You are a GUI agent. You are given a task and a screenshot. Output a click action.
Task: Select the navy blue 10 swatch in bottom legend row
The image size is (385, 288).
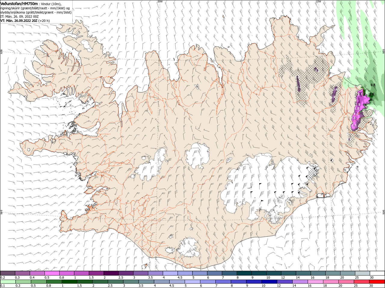tap(269, 282)
